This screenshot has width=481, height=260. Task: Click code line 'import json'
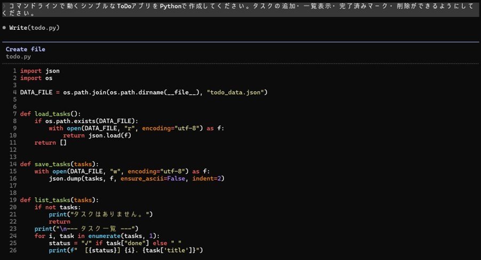[x=40, y=71]
